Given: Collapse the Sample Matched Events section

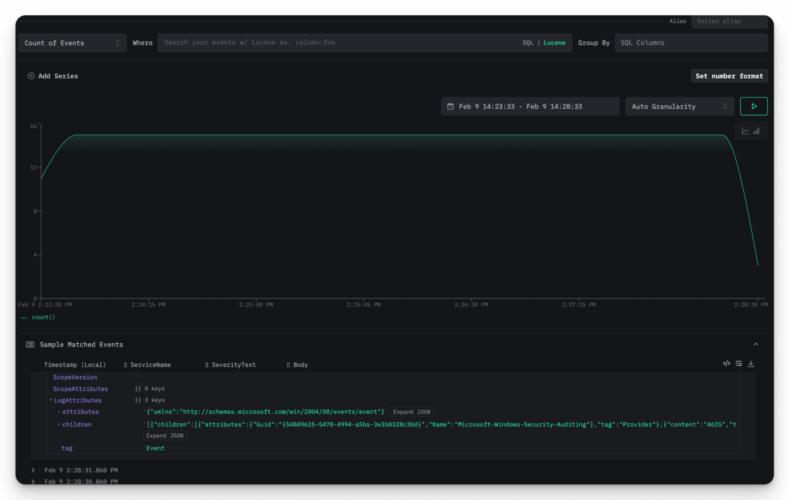Looking at the screenshot, I should click(x=756, y=344).
